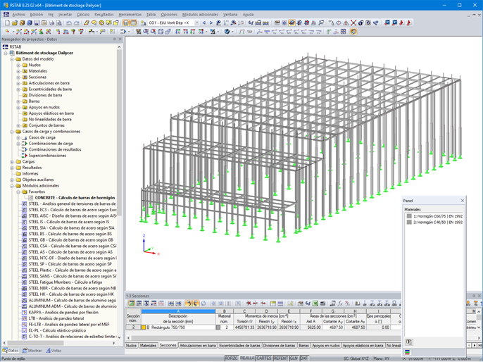Viewport: 483px width, 362px height.
Task: Toggle REFENT object snap in status bar
Action: 281,358
